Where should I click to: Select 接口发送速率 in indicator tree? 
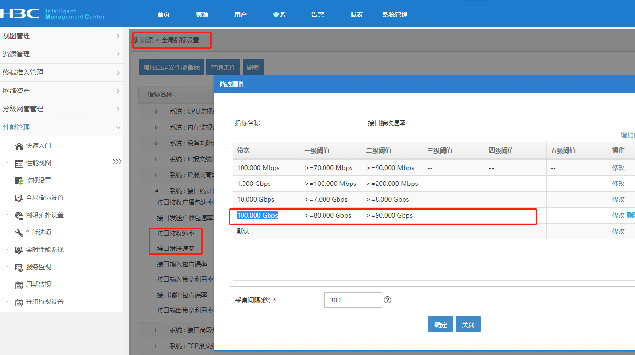[x=176, y=249]
